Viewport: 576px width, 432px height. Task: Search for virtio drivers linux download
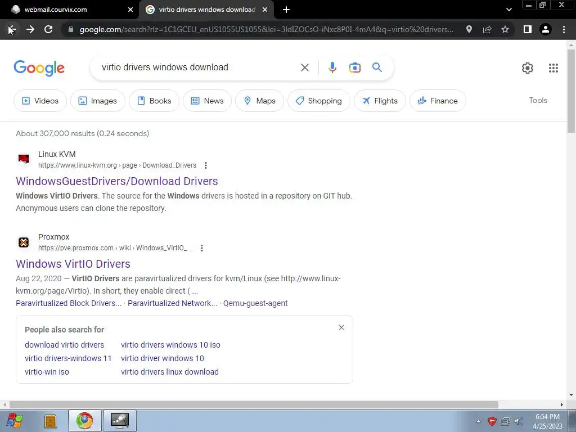[170, 372]
